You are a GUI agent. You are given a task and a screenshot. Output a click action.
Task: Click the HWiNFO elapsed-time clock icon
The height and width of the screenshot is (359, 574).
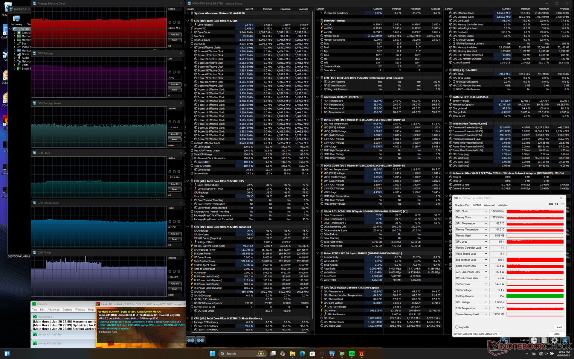point(534,340)
